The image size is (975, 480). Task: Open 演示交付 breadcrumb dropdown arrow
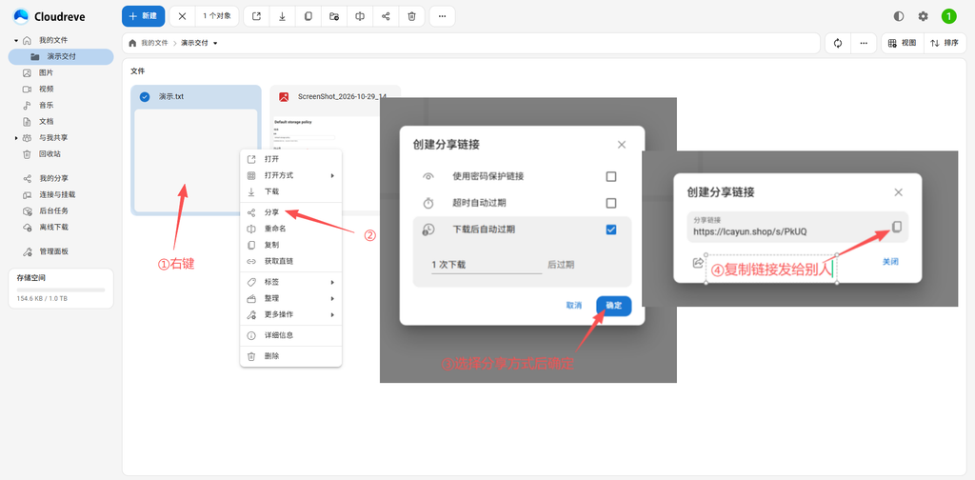point(215,44)
